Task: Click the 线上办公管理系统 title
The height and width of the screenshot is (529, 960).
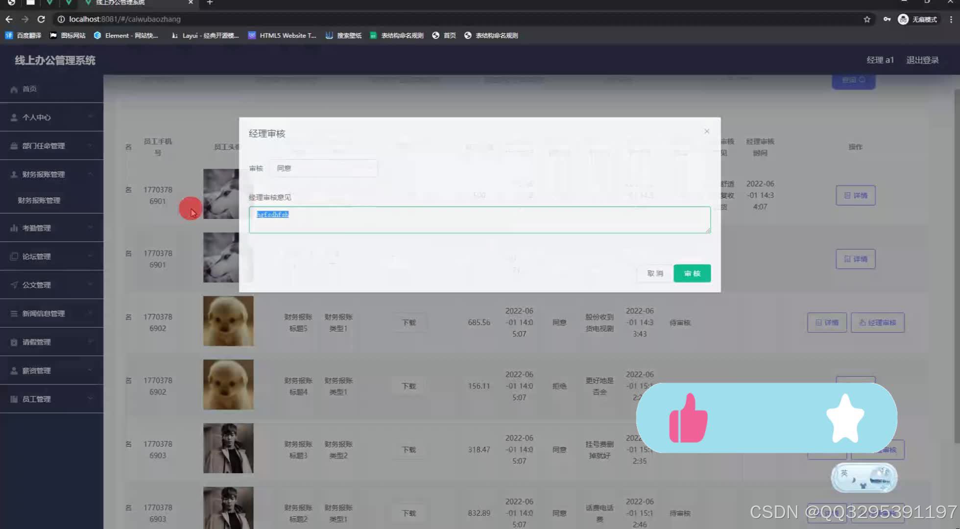Action: (55, 60)
